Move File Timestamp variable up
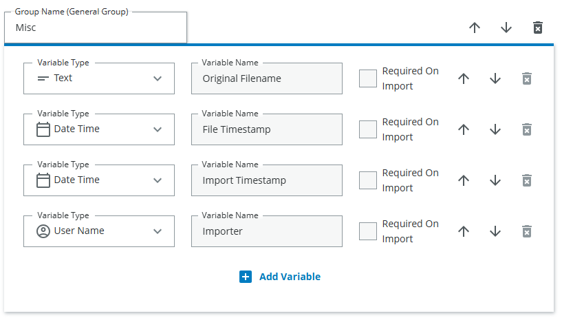This screenshot has height=318, width=562. tap(464, 129)
